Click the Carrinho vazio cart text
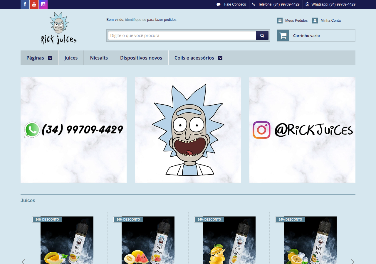376x264 pixels. (306, 35)
